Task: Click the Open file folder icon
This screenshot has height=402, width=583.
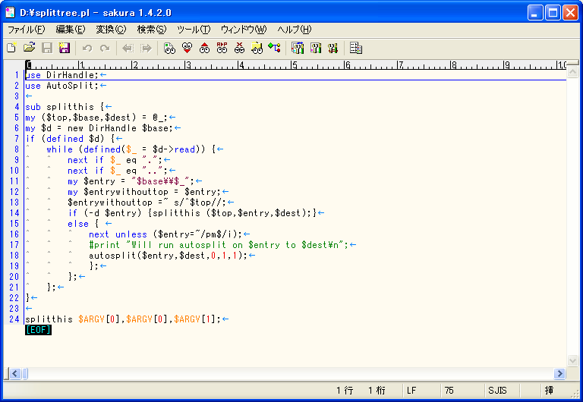Action: click(29, 48)
